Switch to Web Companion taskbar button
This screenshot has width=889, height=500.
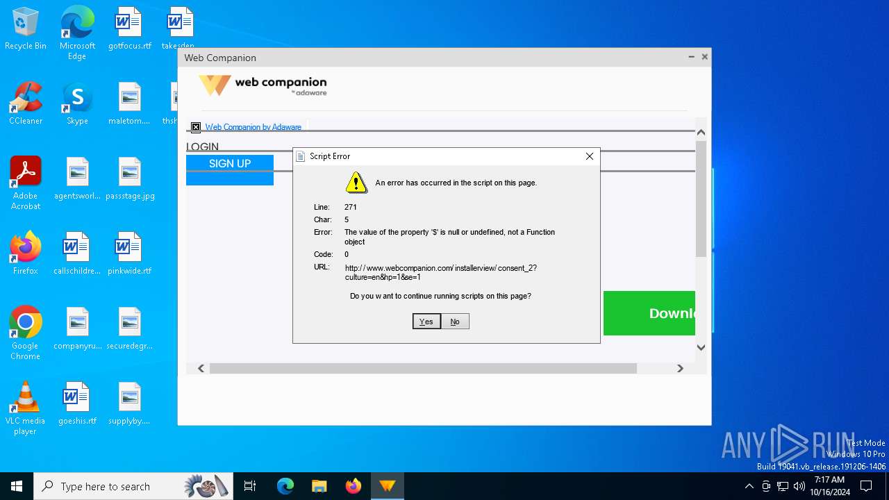coord(388,486)
